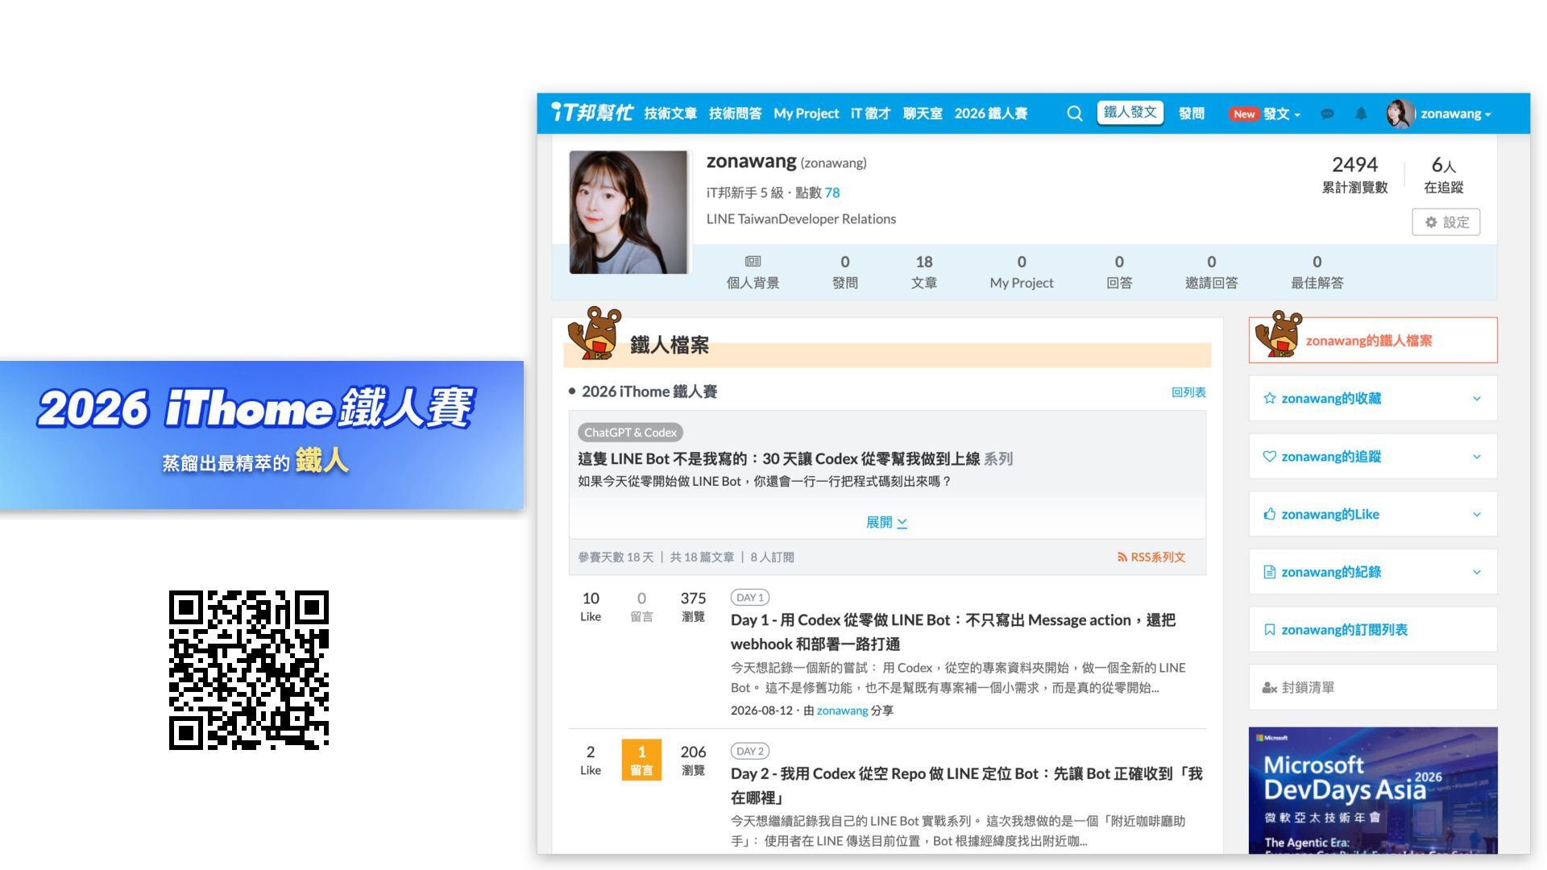1547x870 pixels.
Task: Select the My Project profile tab
Action: click(1022, 272)
